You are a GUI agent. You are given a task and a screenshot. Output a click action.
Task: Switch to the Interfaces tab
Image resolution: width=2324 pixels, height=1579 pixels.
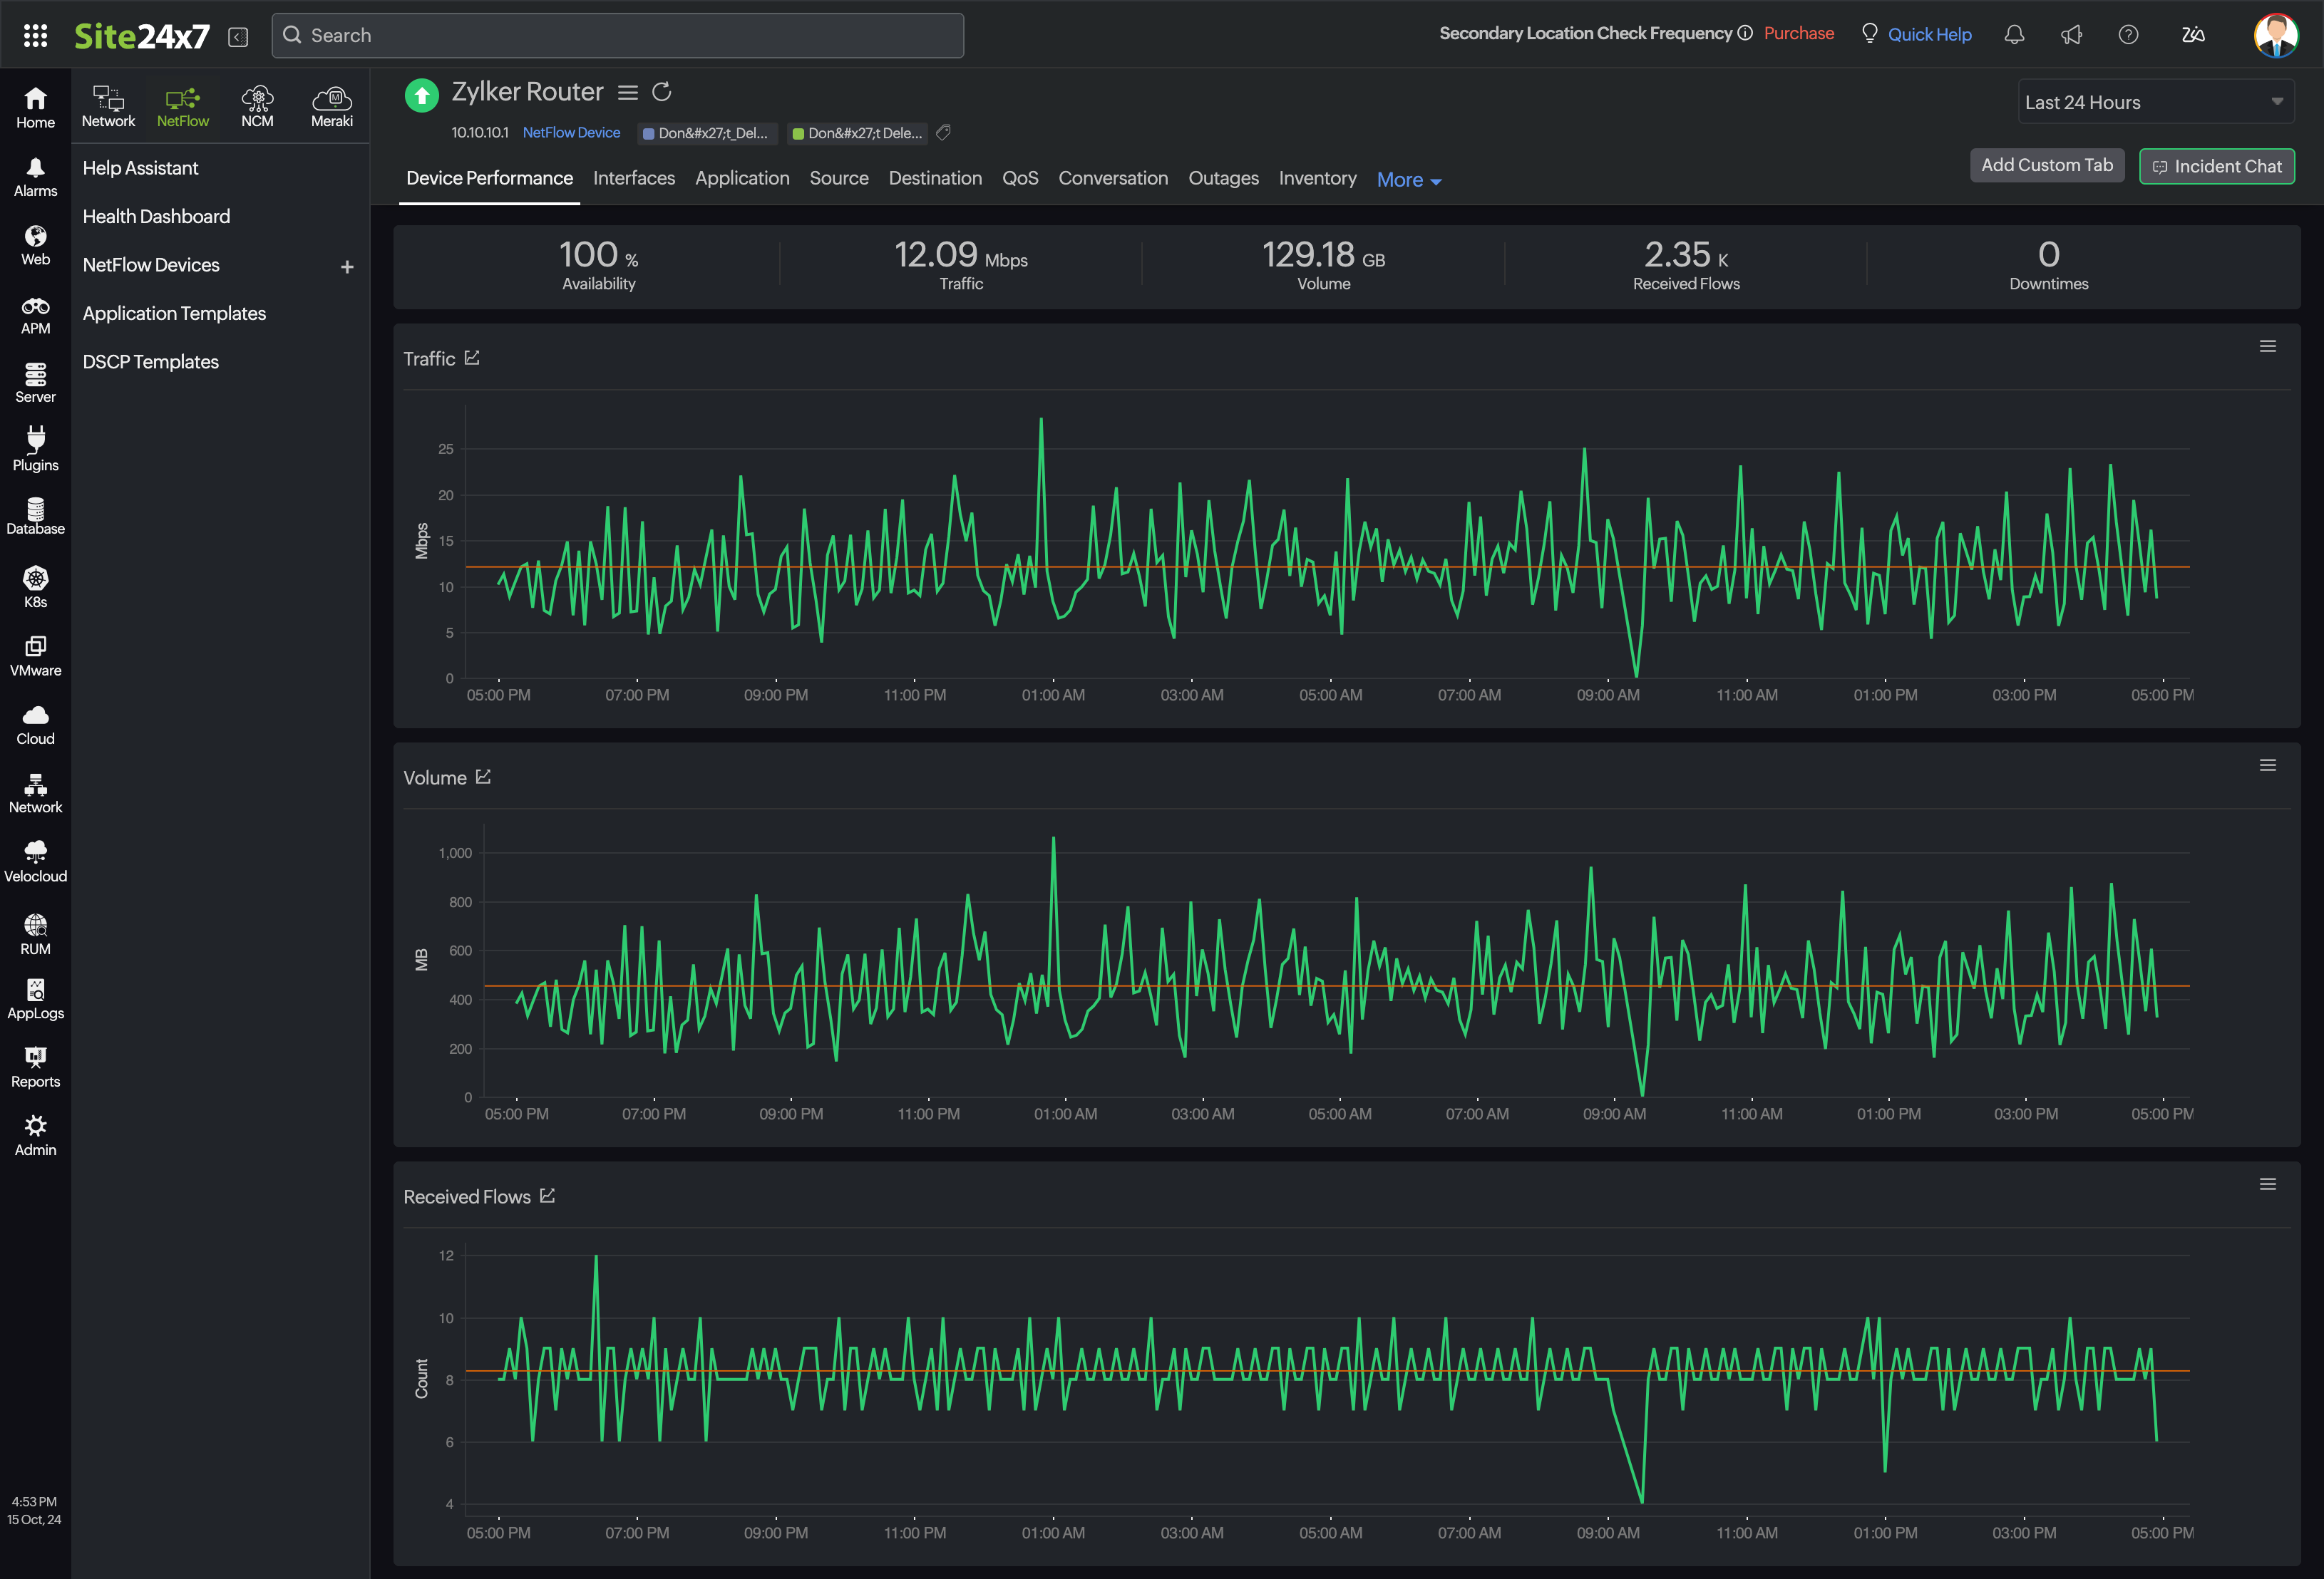coord(634,178)
